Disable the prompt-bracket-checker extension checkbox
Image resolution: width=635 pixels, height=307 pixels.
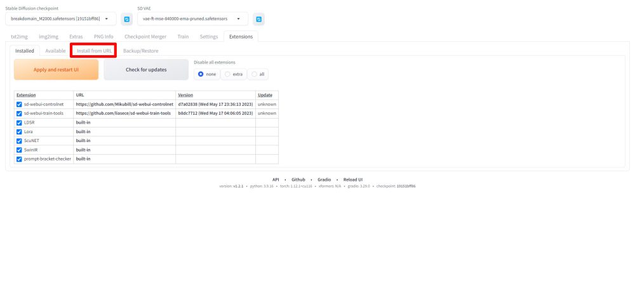[x=19, y=159]
